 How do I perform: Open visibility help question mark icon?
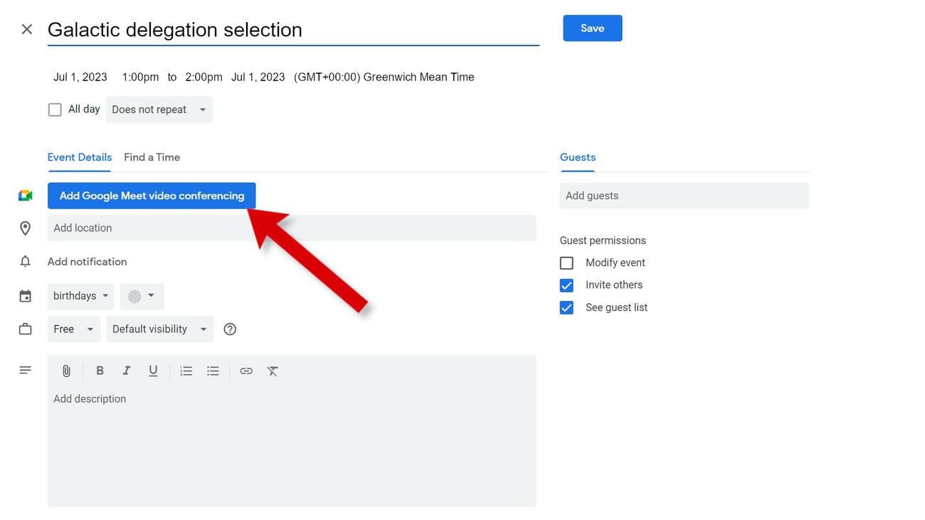(x=230, y=329)
